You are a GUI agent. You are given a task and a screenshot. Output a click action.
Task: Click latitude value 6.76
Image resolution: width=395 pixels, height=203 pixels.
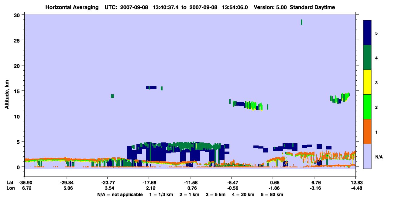click(x=316, y=183)
